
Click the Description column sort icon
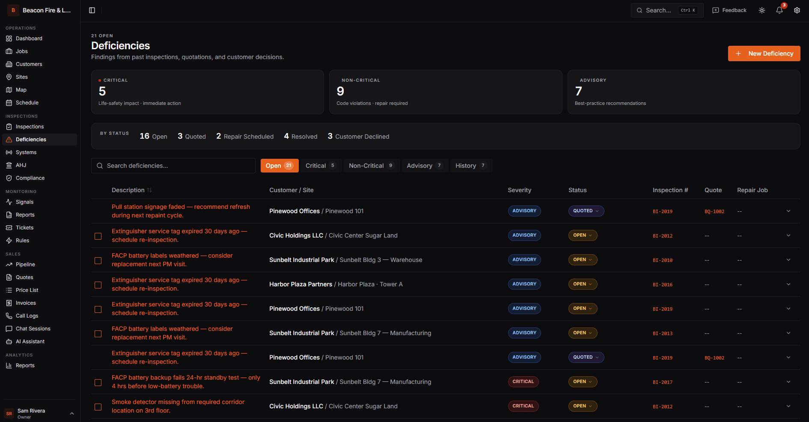[x=150, y=190]
